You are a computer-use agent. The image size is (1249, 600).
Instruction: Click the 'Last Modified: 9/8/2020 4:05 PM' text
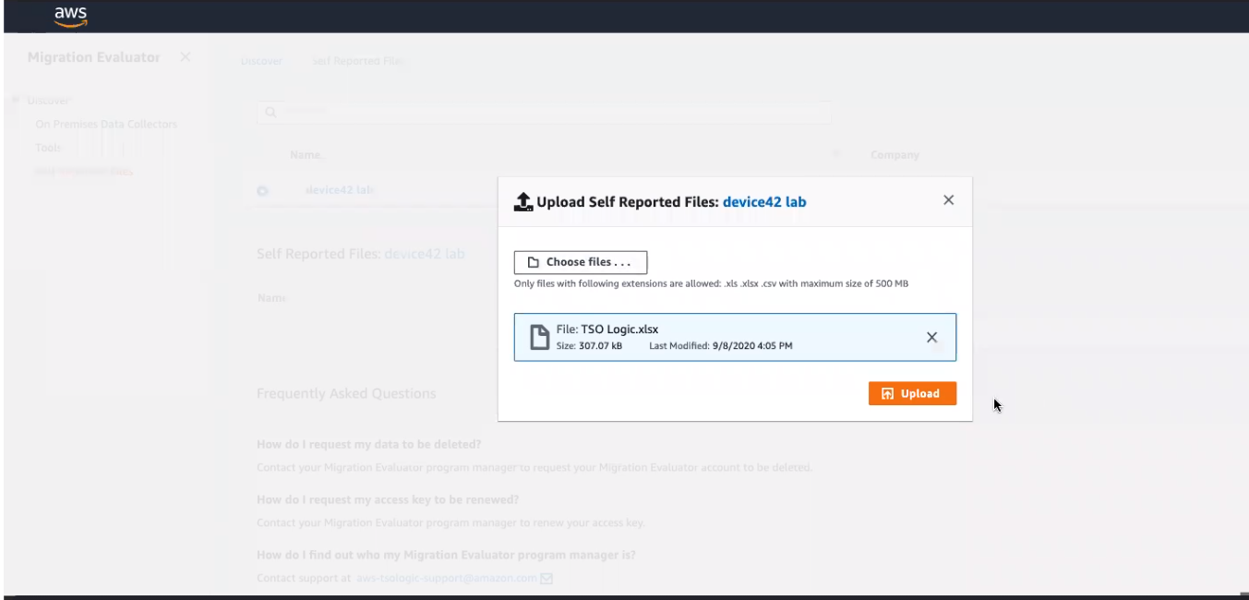click(x=721, y=346)
